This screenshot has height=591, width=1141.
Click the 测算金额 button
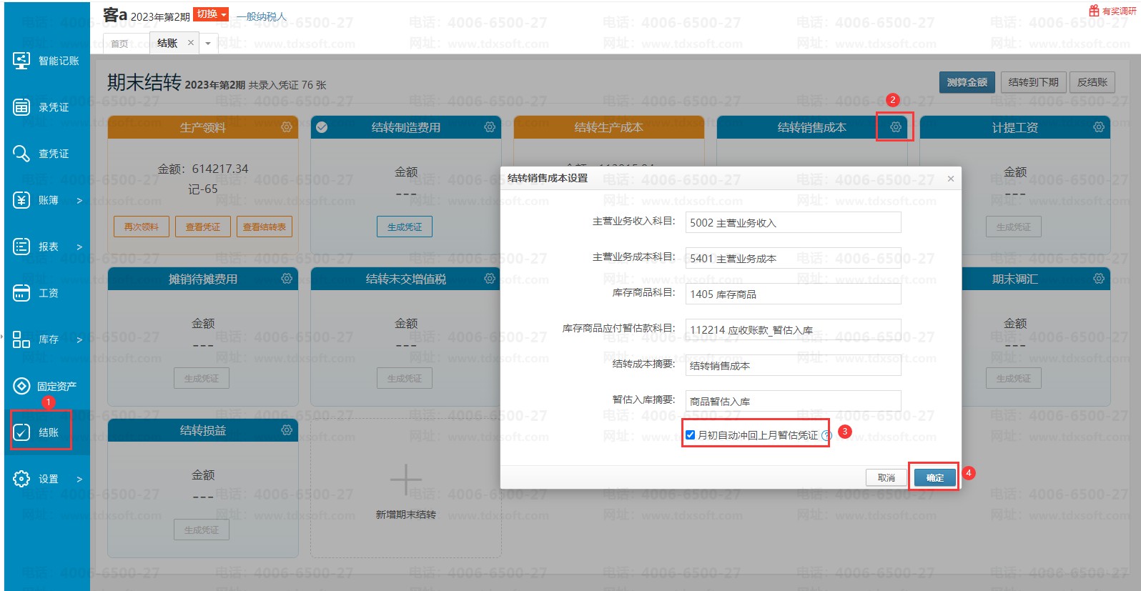click(x=967, y=82)
